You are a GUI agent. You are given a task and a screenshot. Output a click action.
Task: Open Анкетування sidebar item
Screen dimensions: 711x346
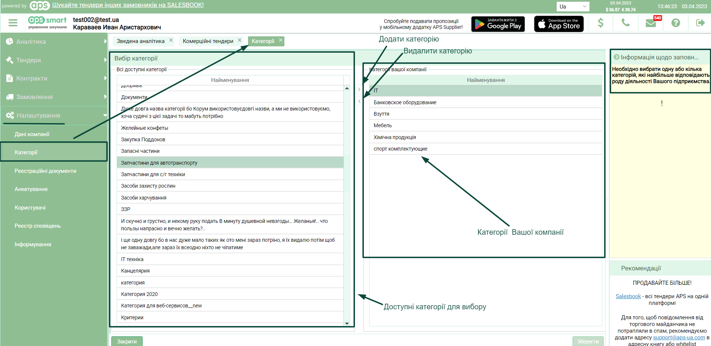[x=31, y=189]
